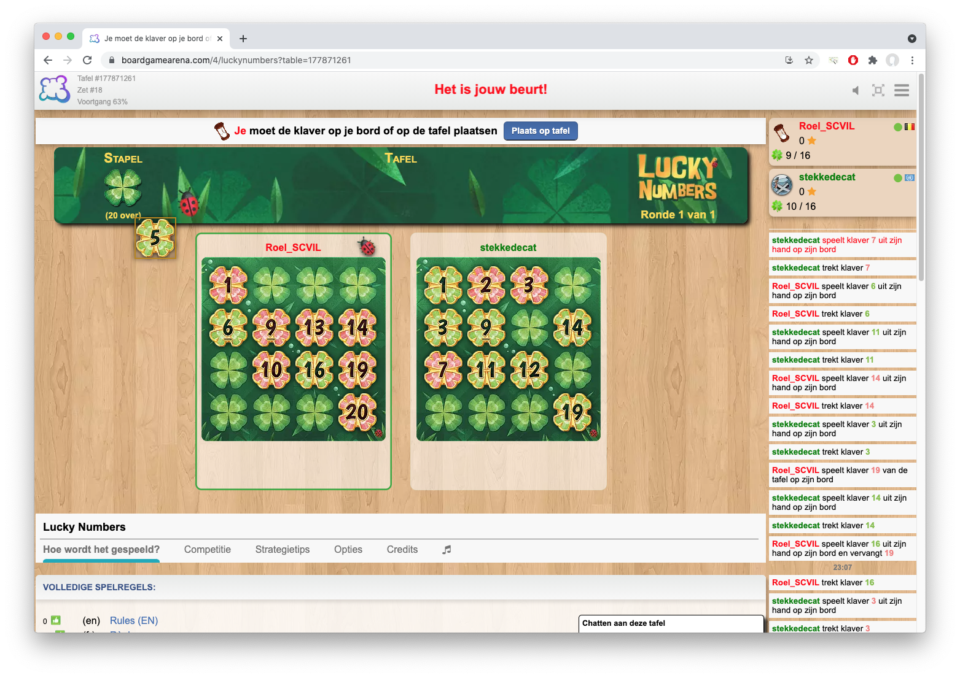Mute the game sound speaker icon

855,91
